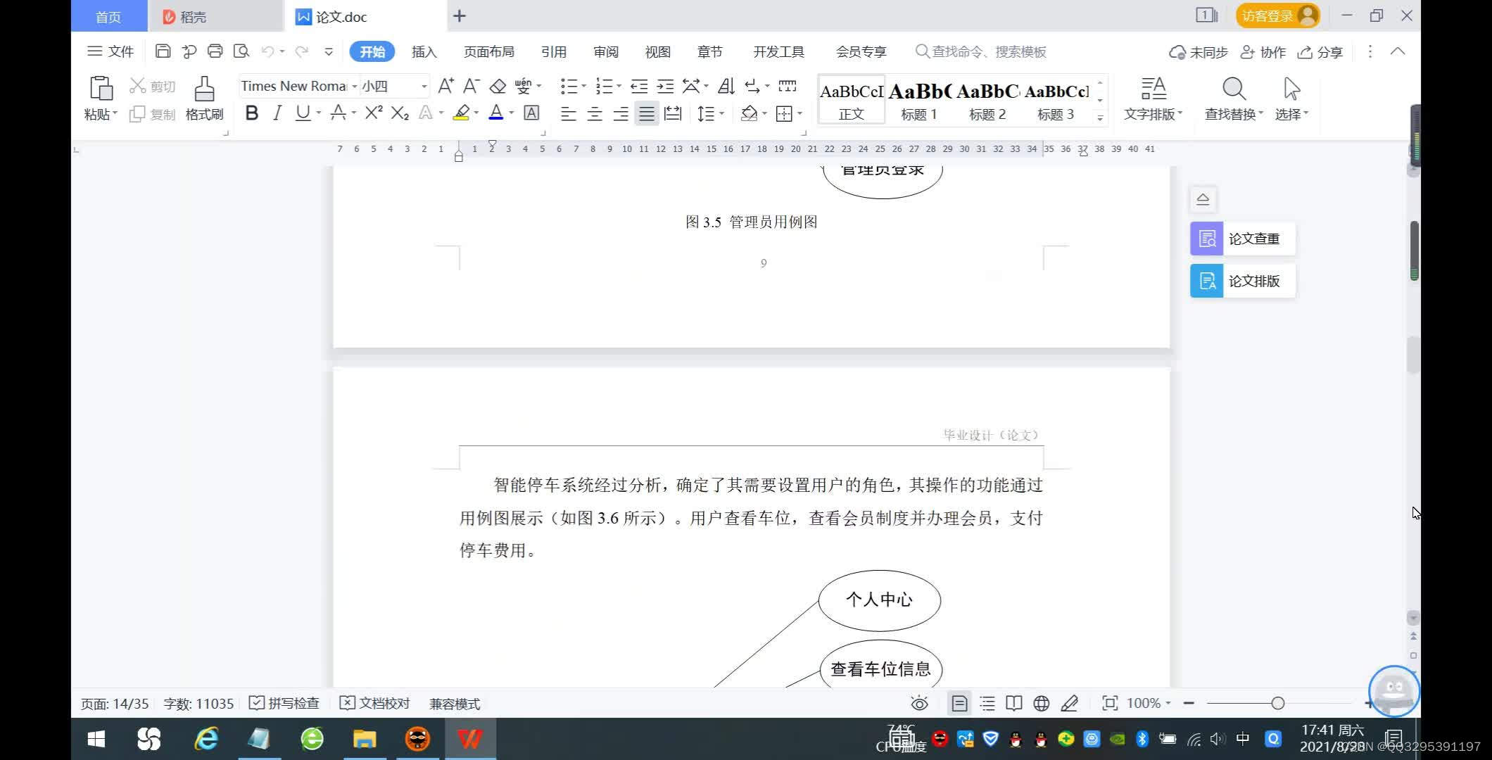Toggle italic formatting

click(277, 113)
